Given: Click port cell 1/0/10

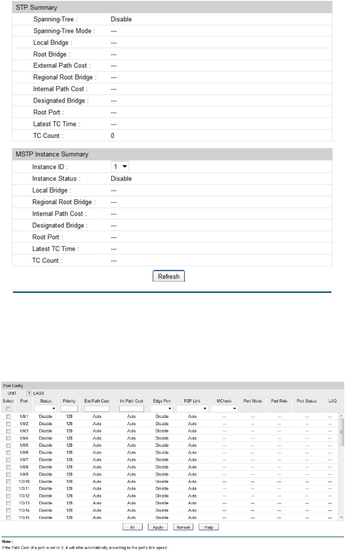Looking at the screenshot, I should 24,482.
